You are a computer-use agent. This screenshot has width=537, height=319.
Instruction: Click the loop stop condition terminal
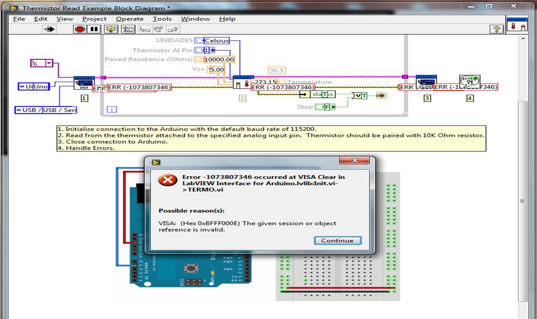pos(381,96)
